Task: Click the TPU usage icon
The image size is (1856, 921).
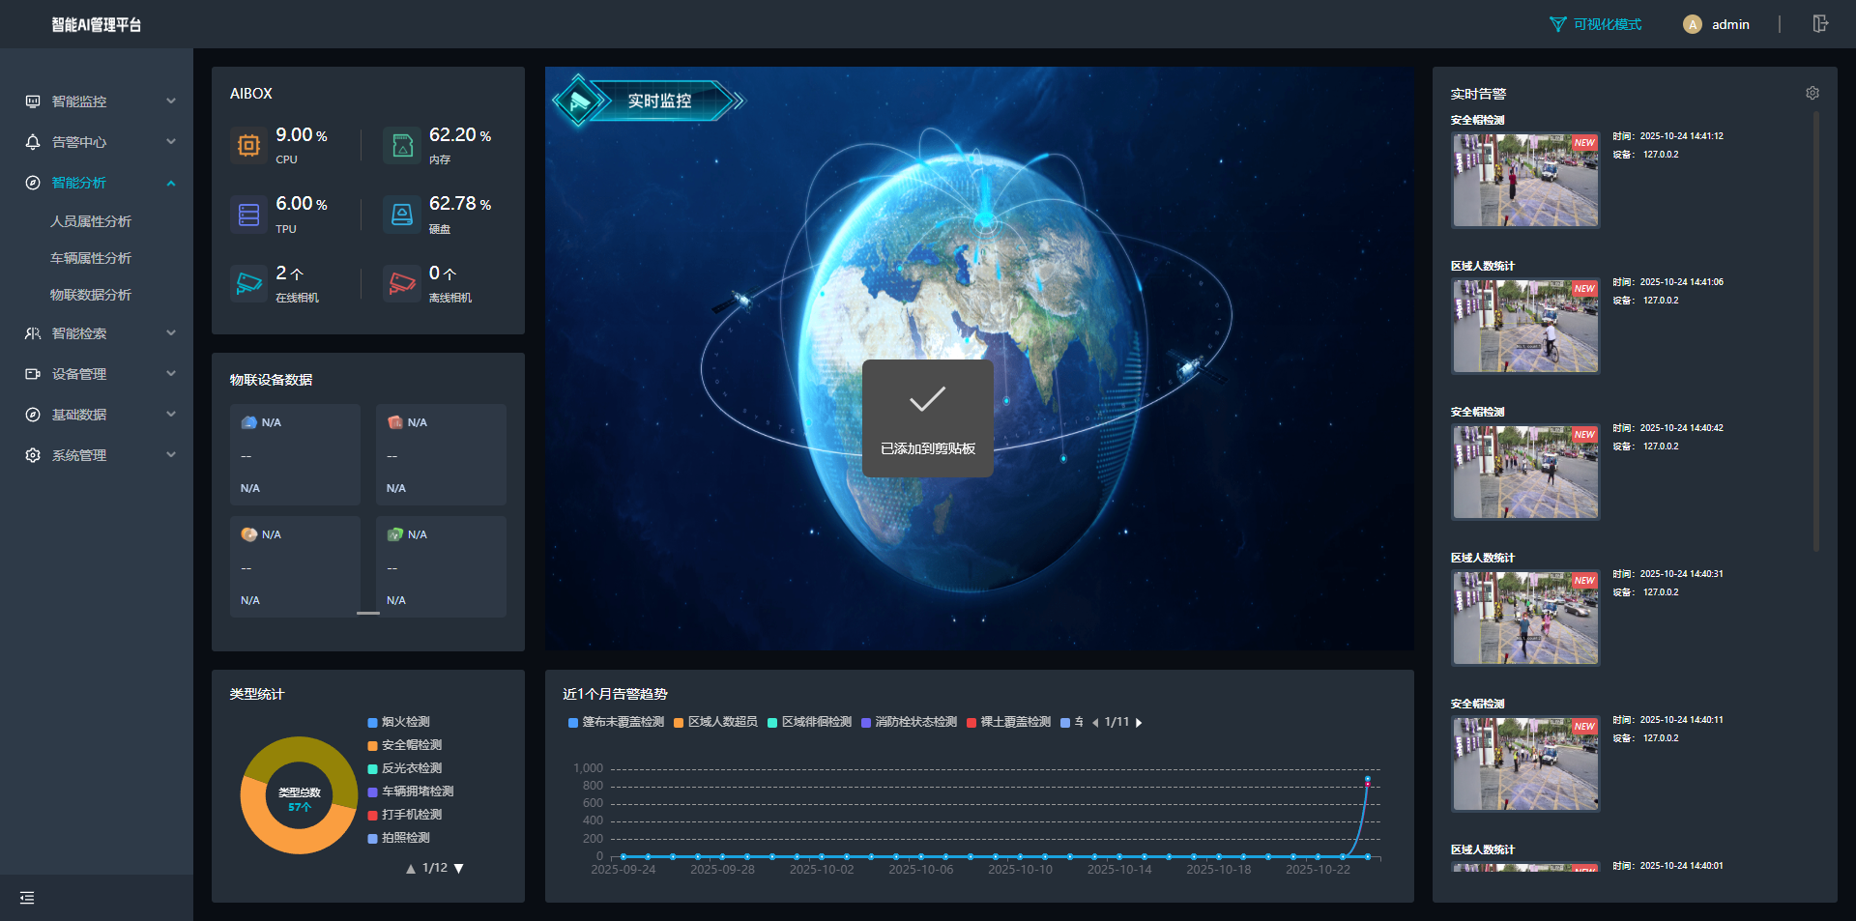Action: coord(248,215)
